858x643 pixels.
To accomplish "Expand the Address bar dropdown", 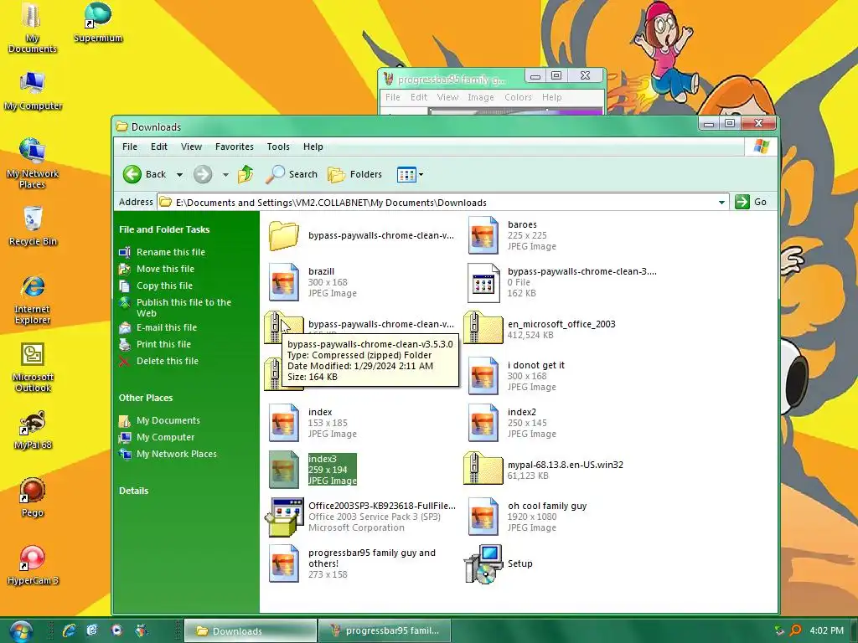I will 721,203.
